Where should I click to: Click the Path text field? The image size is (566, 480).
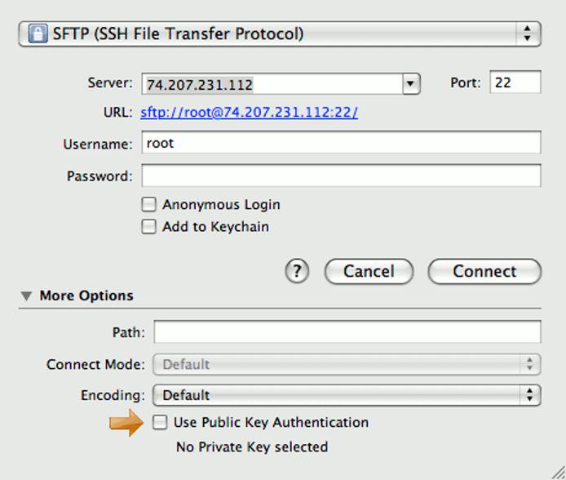coord(347,332)
